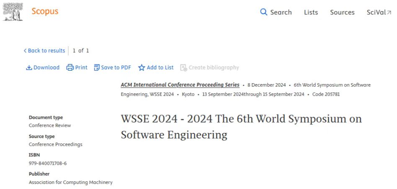Select the Print label
Viewport: 397px width, 189px height.
pos(81,67)
